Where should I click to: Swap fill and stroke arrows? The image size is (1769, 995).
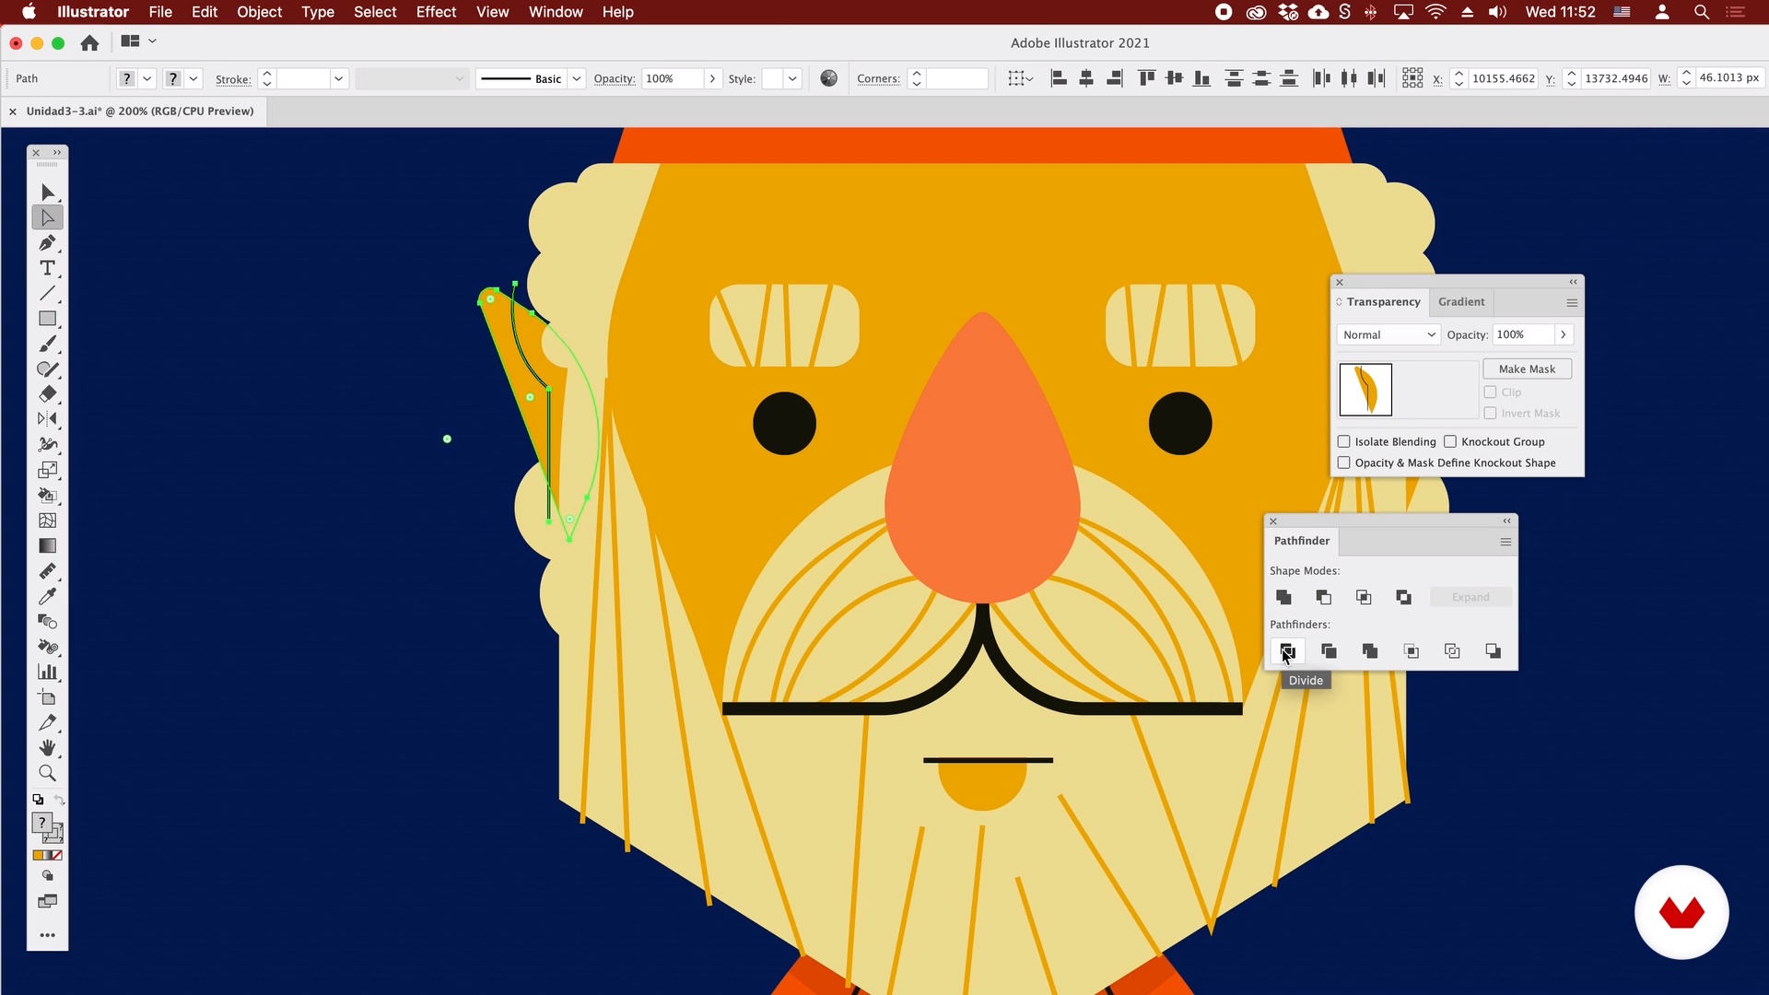click(x=59, y=799)
